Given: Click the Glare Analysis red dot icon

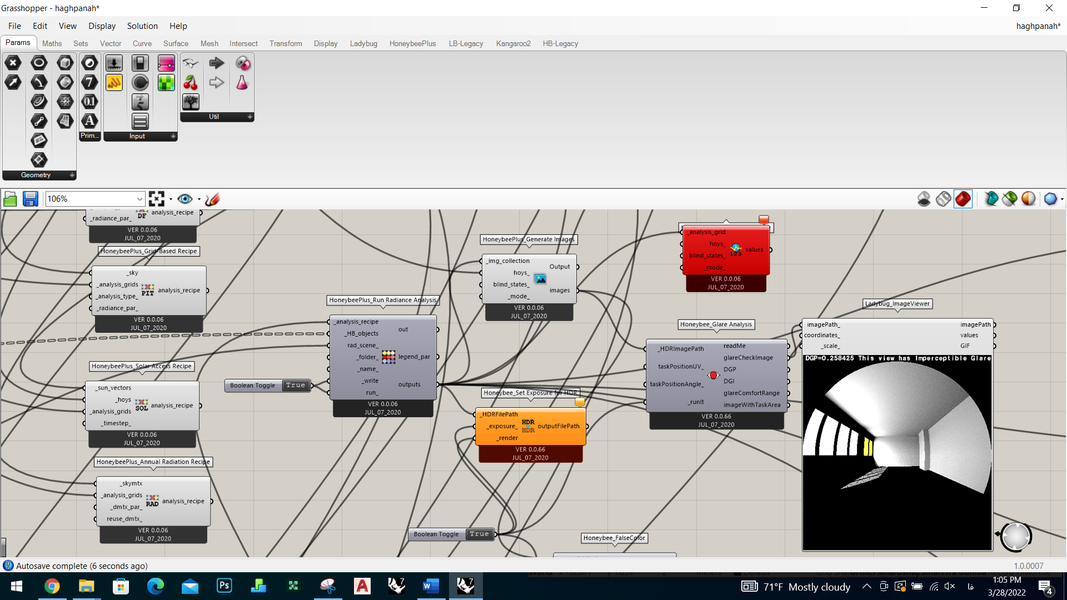Looking at the screenshot, I should click(x=714, y=376).
